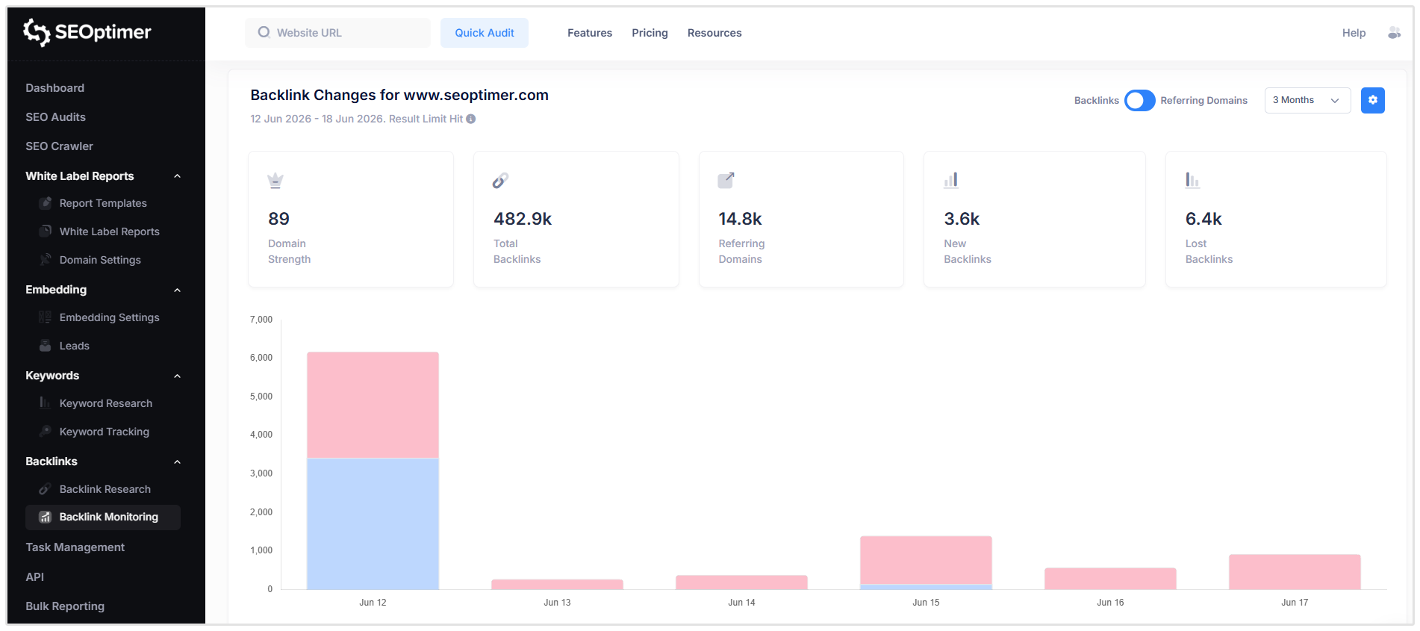
Task: Open the 3 Months period dropdown
Action: [x=1307, y=100]
